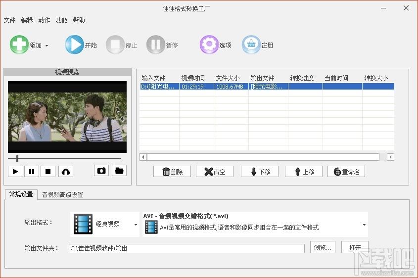Minimize the 佳佳格式转换工厂 window

(x=383, y=8)
